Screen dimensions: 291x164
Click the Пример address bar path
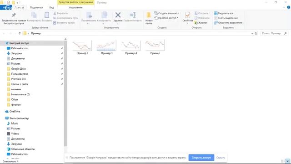[x=36, y=33]
